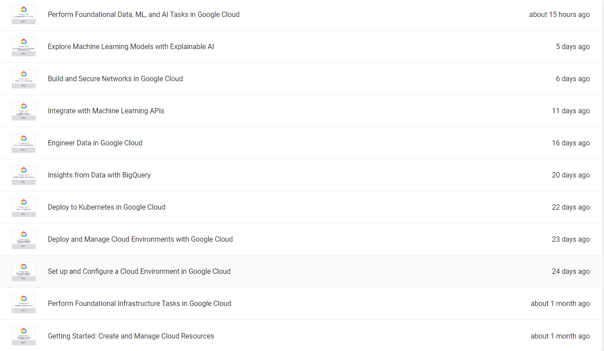Click the '22 days ago' timestamp
Image resolution: width=604 pixels, height=351 pixels.
click(x=571, y=207)
